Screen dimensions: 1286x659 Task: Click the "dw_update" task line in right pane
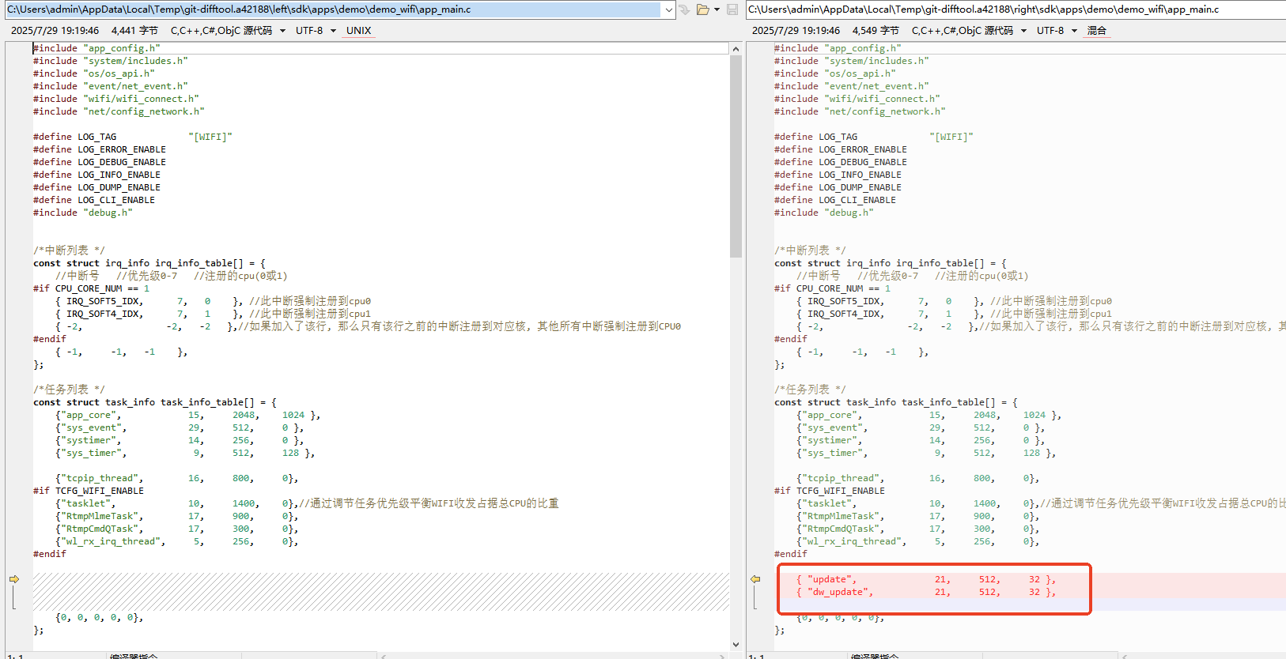point(926,592)
